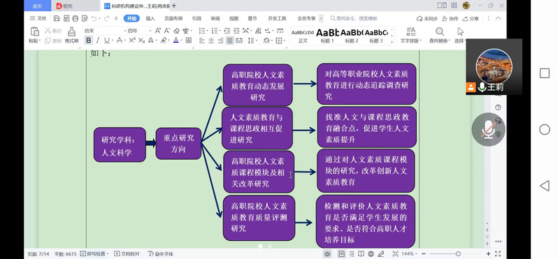Screen dimensions: 558x259
Task: Open the 插入 ribbon tab
Action: [x=150, y=18]
